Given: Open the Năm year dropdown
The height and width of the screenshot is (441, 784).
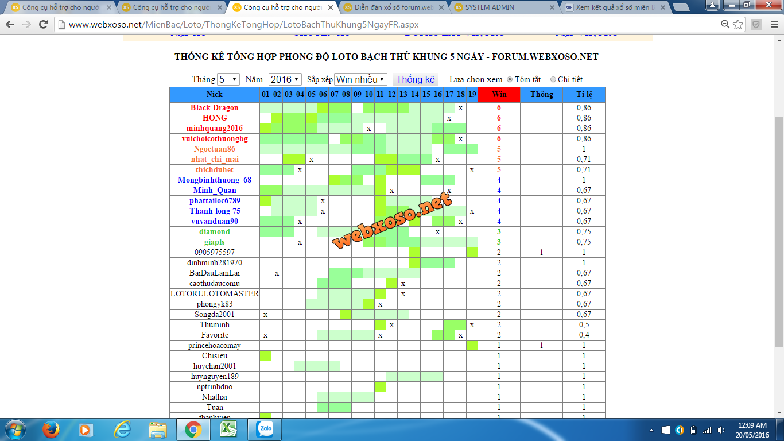Looking at the screenshot, I should tap(285, 79).
